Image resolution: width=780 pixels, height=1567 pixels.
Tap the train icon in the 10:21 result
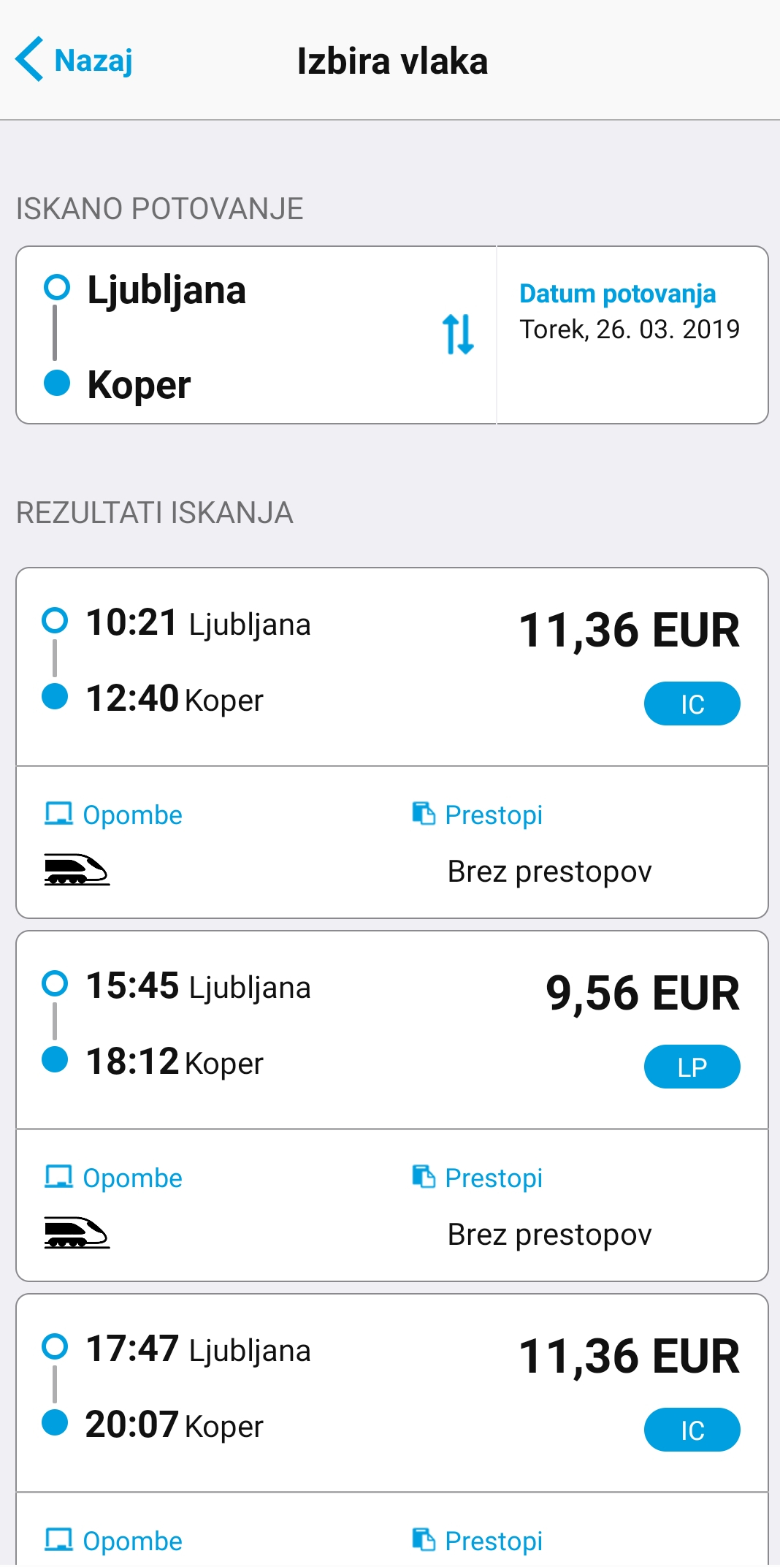coord(77,870)
